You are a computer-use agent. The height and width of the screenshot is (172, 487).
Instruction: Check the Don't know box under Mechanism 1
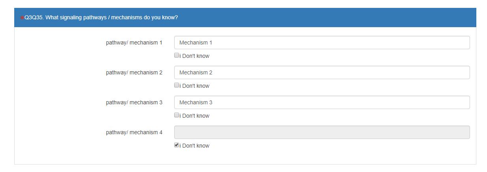click(x=177, y=55)
